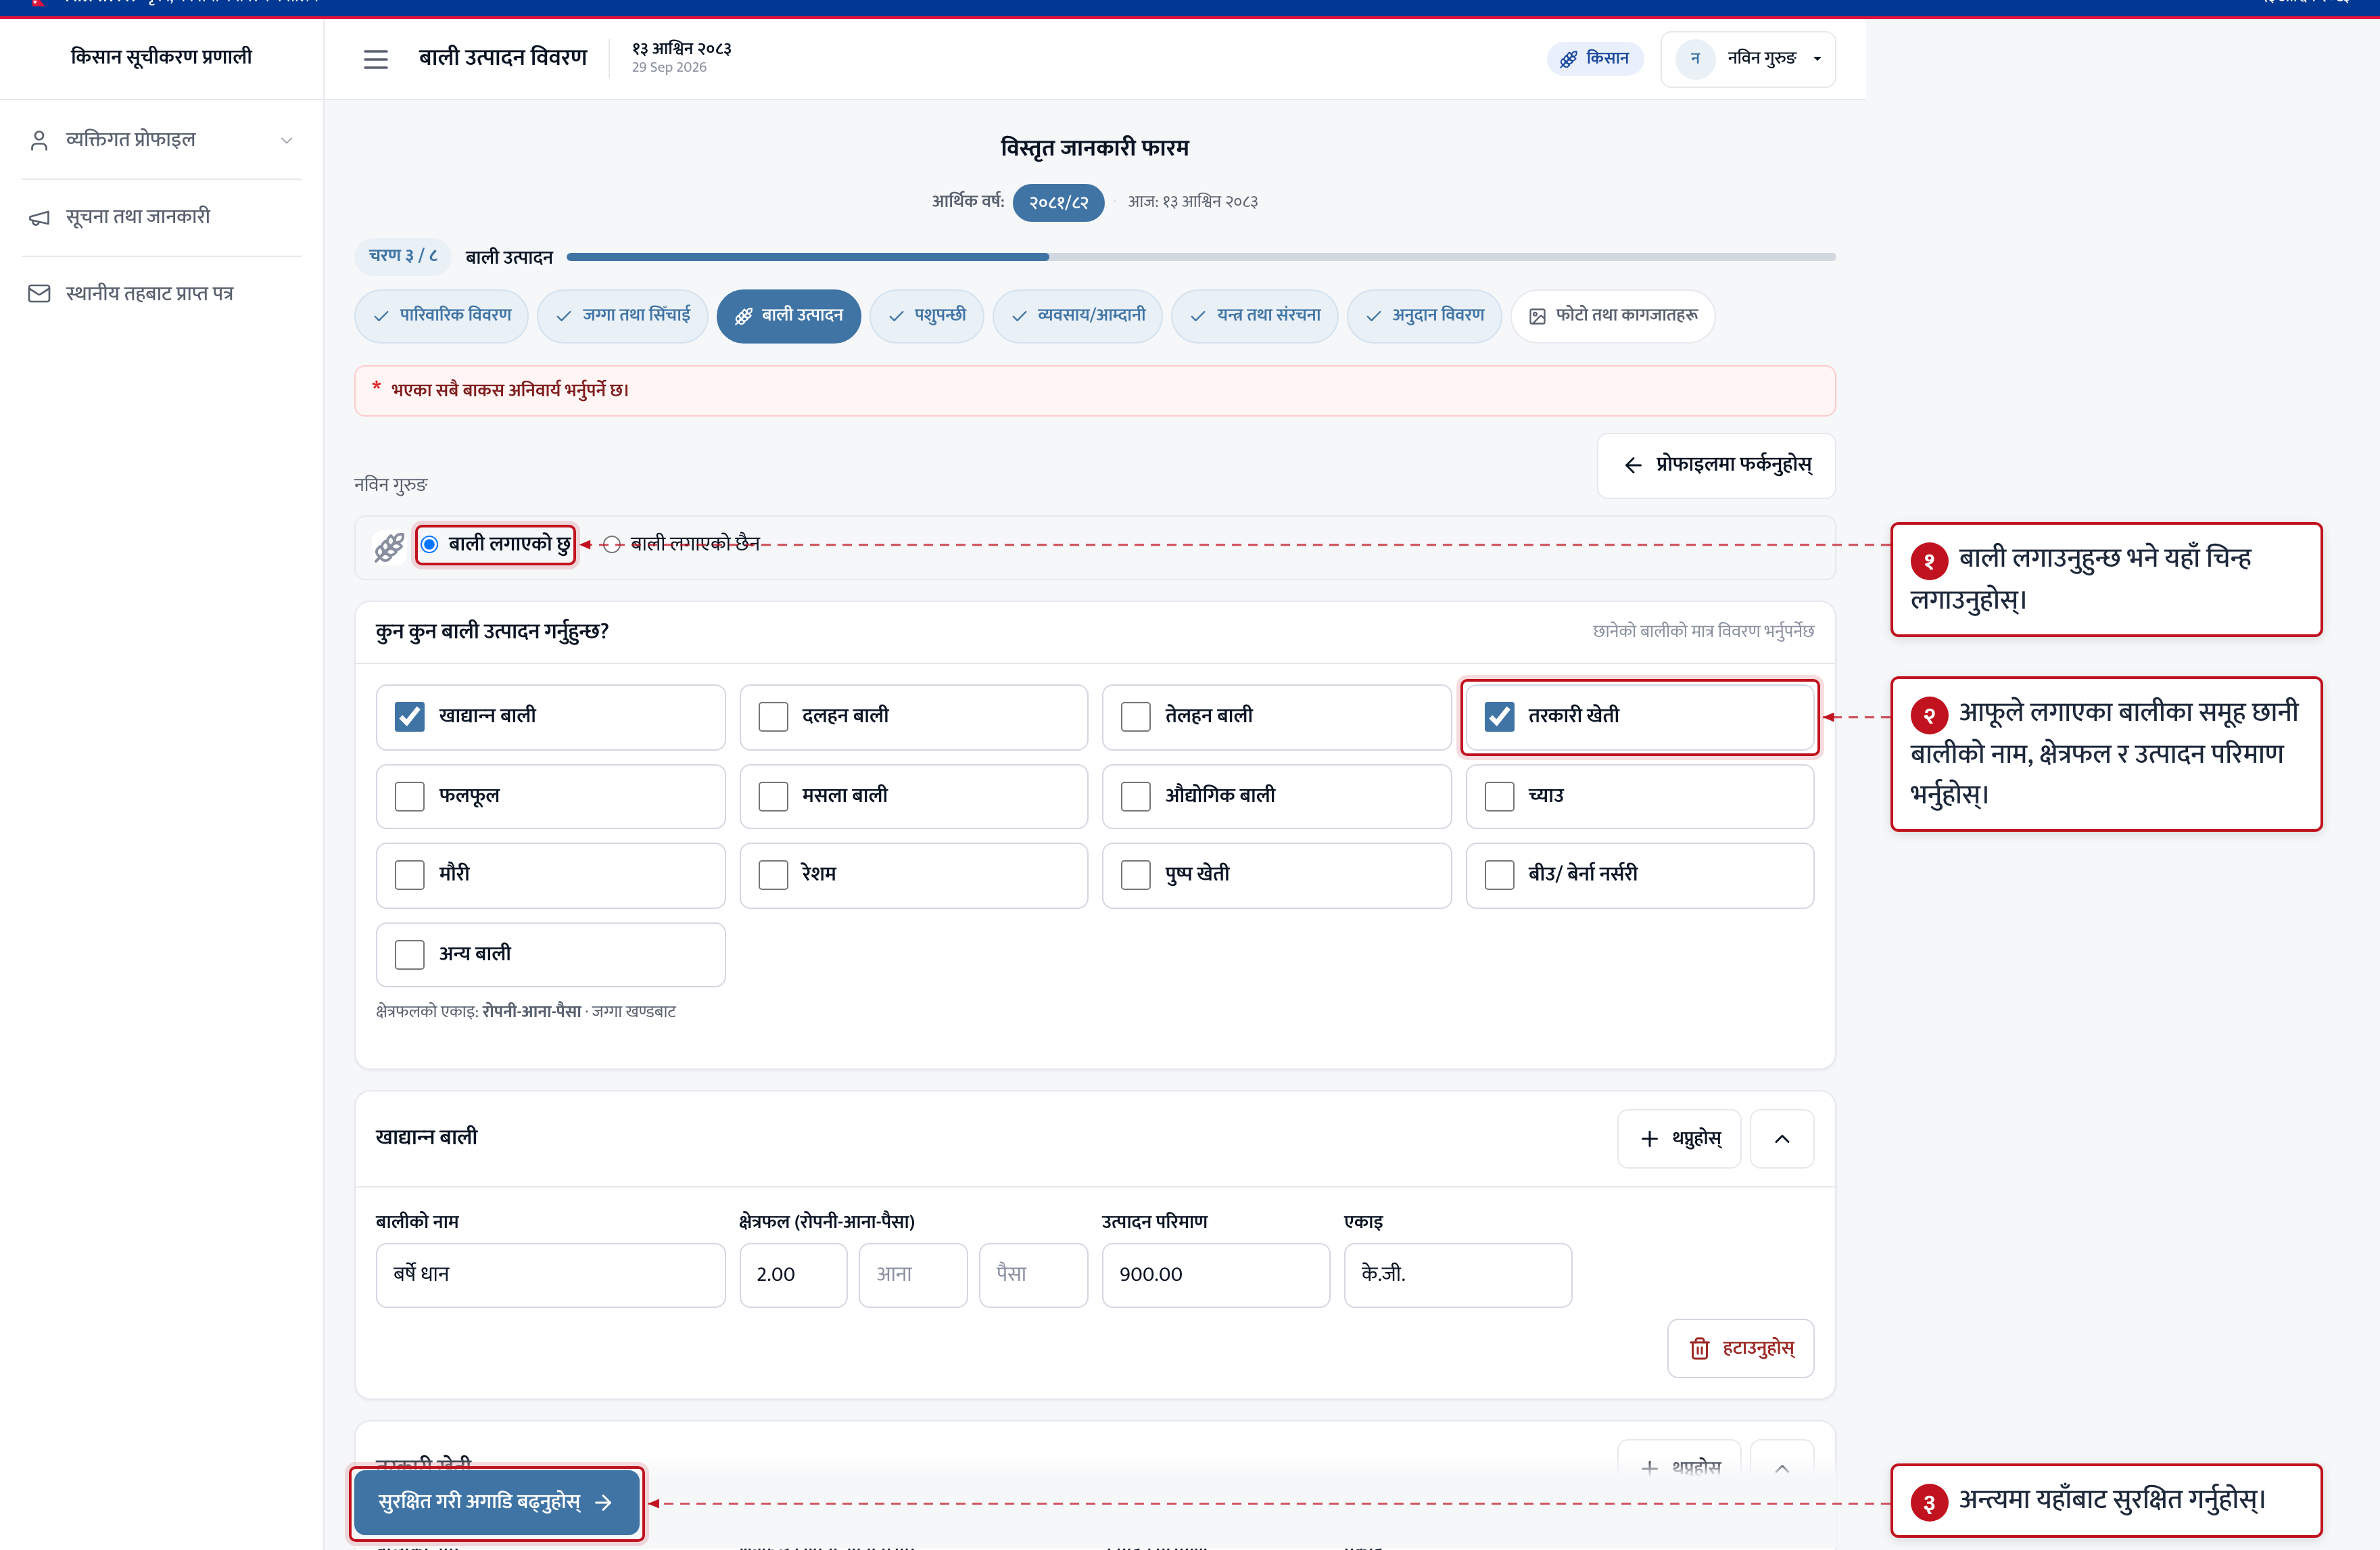
Task: Check the फलफूल checkbox
Action: coord(409,797)
